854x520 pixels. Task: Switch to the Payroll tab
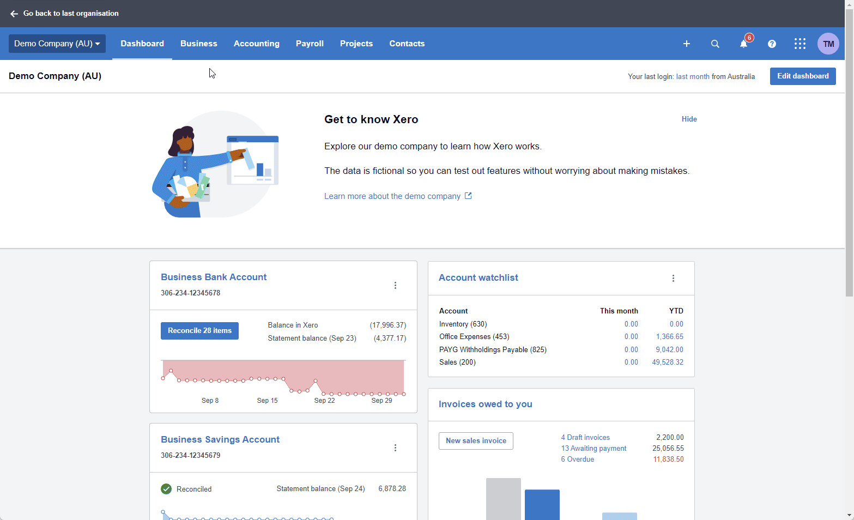[310, 44]
